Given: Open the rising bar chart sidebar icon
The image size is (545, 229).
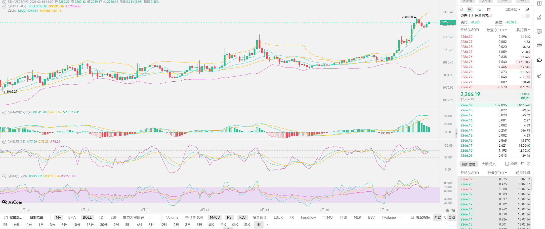Looking at the screenshot, I should pos(539,18).
